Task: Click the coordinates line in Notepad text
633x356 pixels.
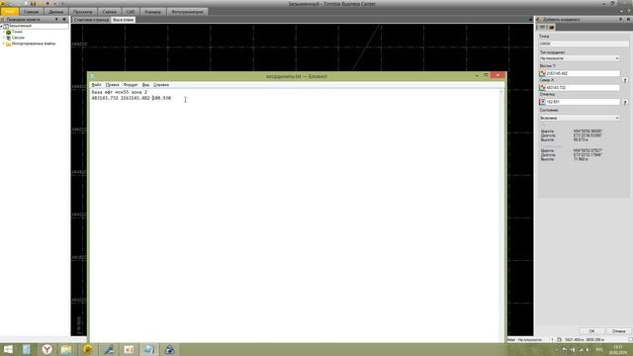Action: tap(132, 98)
